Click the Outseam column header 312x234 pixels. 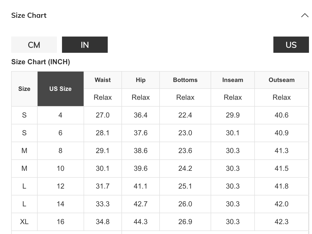[282, 80]
